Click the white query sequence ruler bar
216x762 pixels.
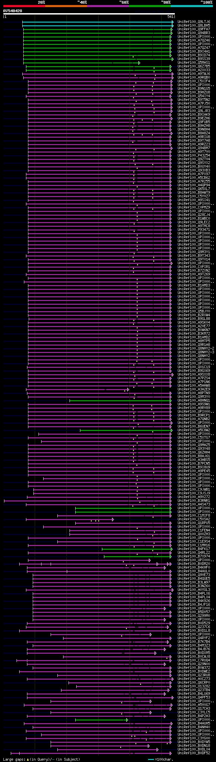89,14
